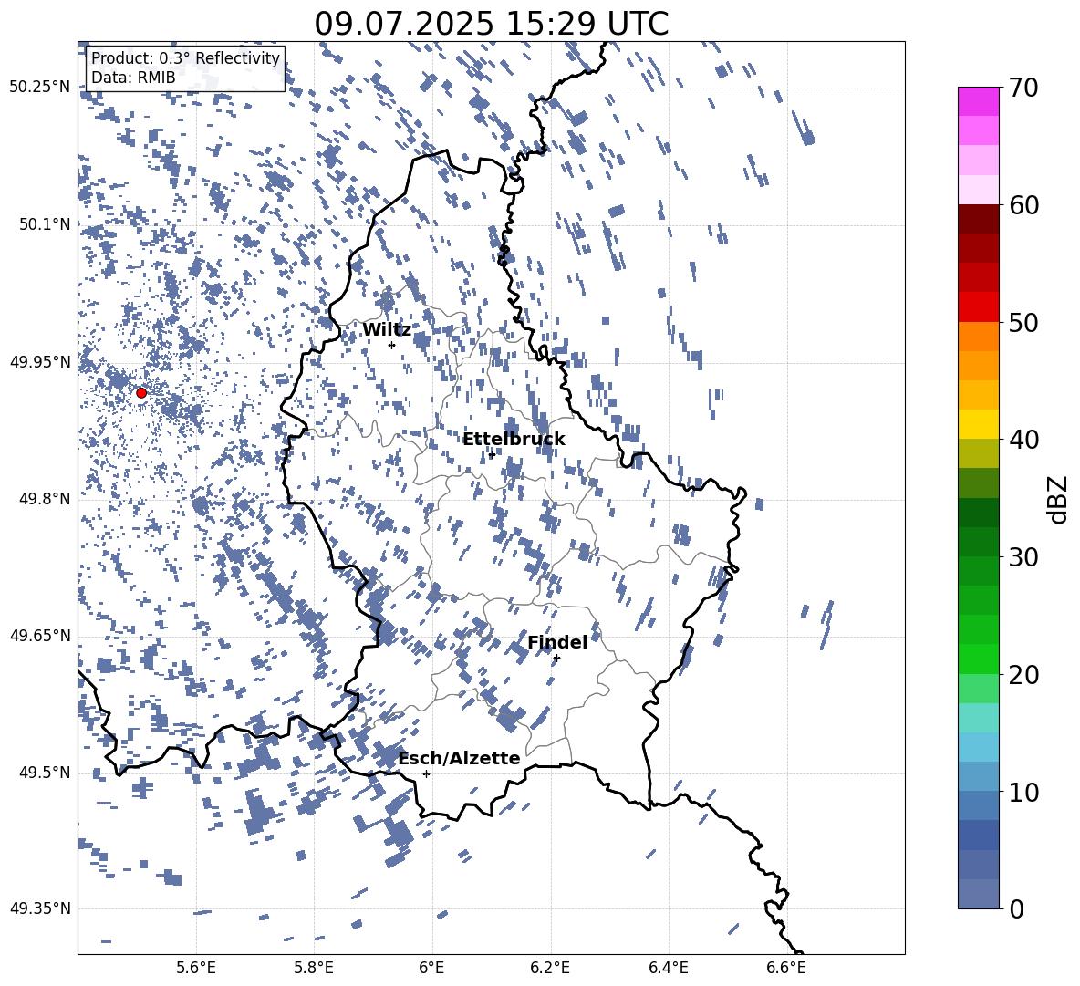Click the Findel city label
The width and height of the screenshot is (1080, 986).
[x=557, y=642]
